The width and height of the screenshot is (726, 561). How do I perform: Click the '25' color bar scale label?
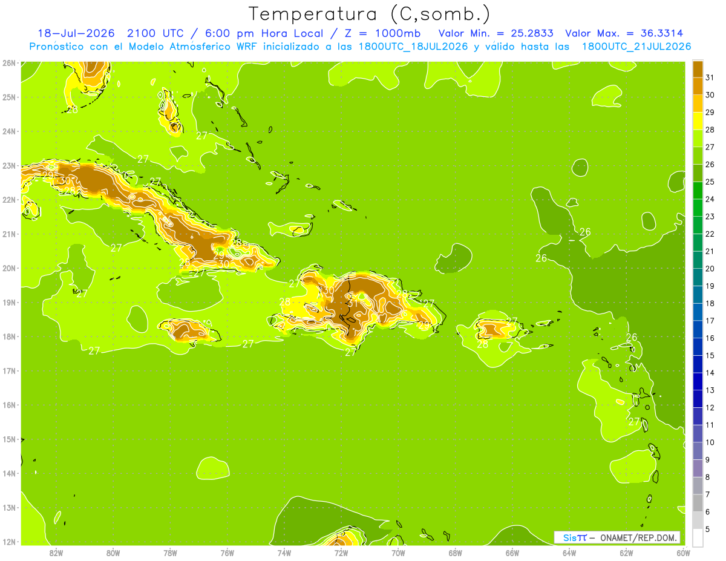point(710,182)
